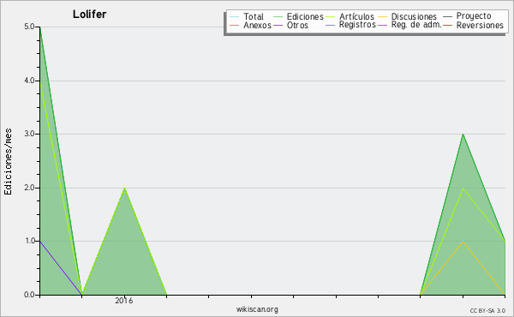This screenshot has height=317, width=514.
Task: Click the orange Anexos line swatch
Action: tap(235, 25)
